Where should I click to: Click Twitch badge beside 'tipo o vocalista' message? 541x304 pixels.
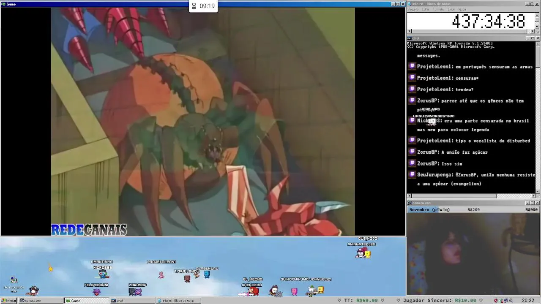click(x=412, y=140)
